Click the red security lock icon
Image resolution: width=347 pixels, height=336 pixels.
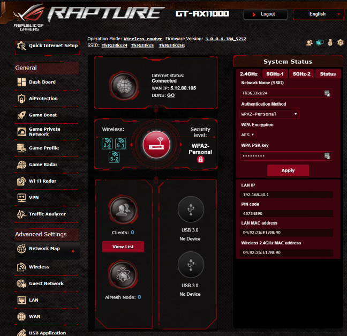tap(200, 159)
